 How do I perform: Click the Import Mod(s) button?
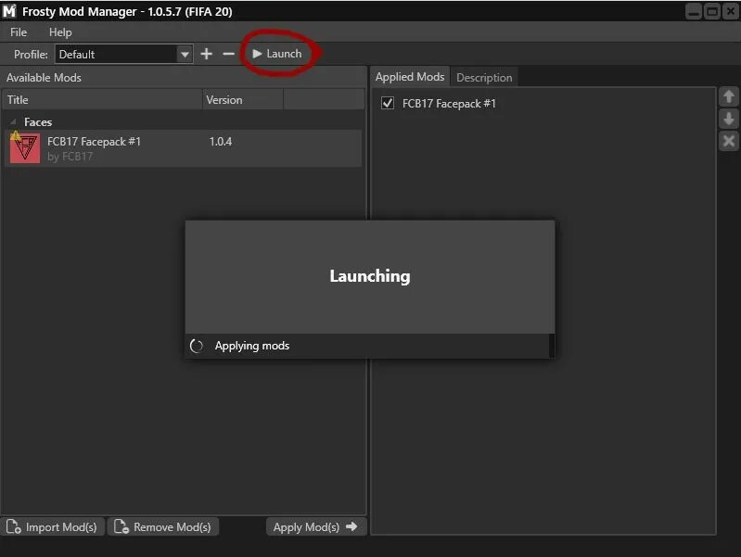[52, 526]
